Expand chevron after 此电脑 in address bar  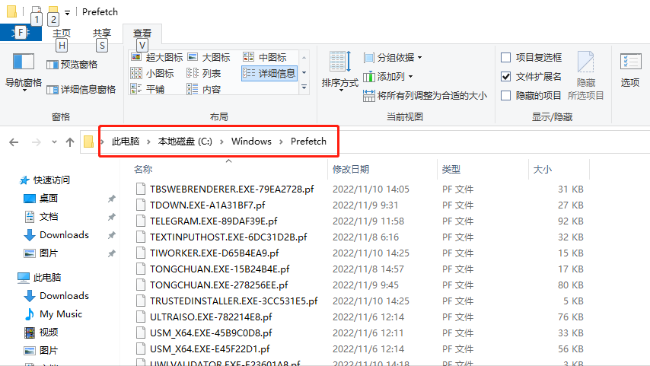149,142
